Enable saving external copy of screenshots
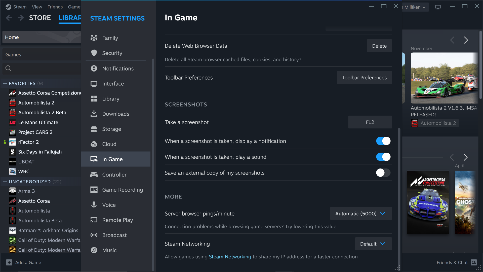 coord(383,173)
